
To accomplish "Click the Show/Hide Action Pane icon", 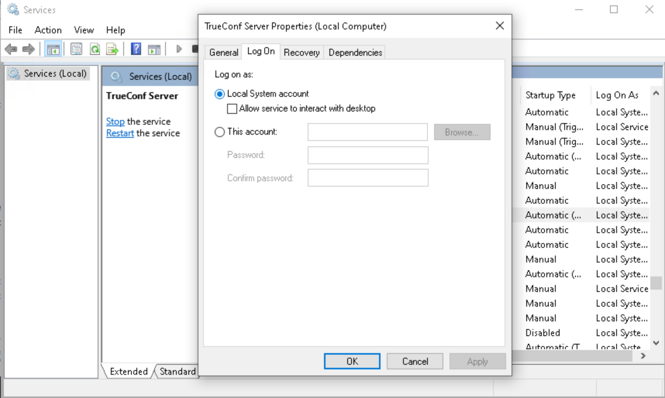I will tap(154, 49).
